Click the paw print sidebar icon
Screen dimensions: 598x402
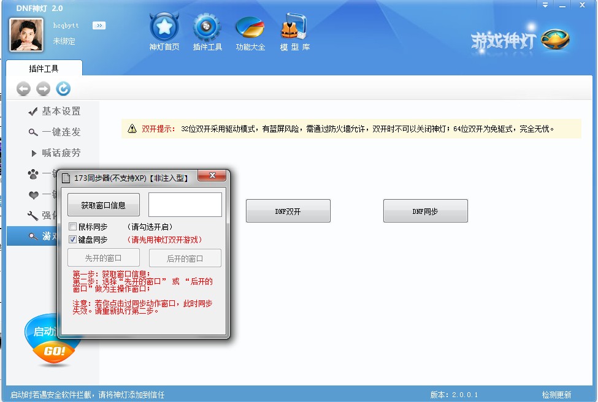33,174
